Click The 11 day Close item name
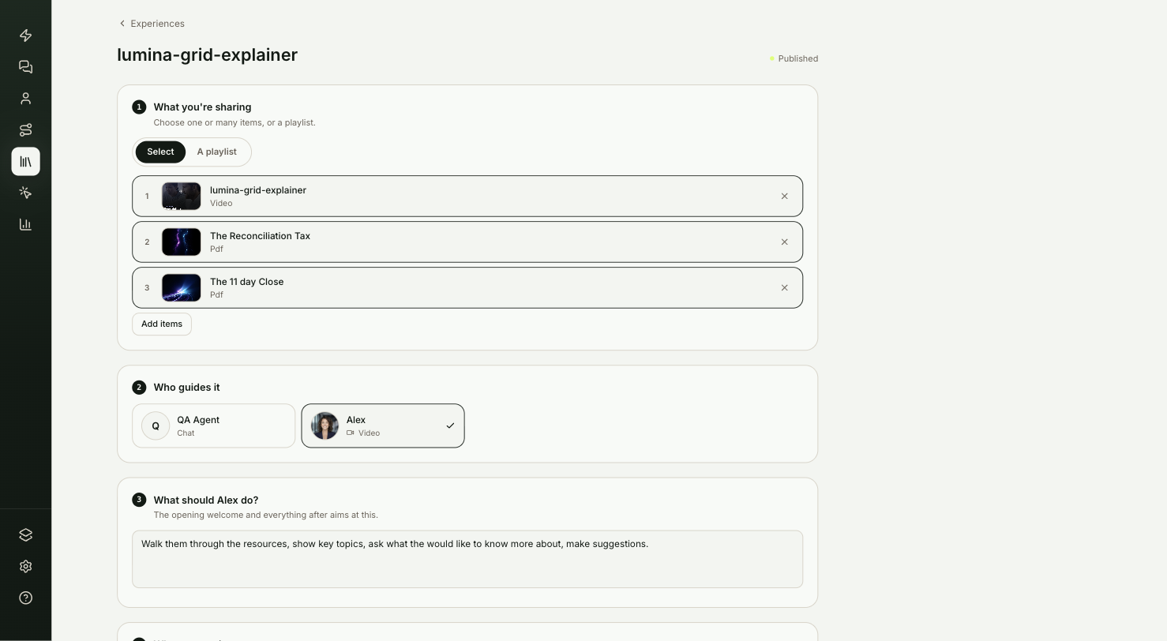Image resolution: width=1167 pixels, height=641 pixels. tap(246, 282)
